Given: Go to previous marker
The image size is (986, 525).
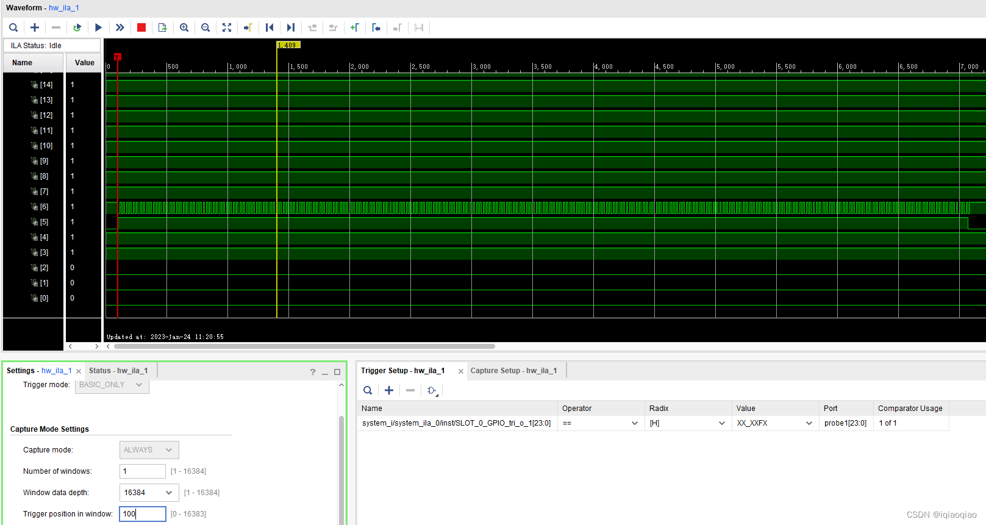Looking at the screenshot, I should tap(376, 27).
